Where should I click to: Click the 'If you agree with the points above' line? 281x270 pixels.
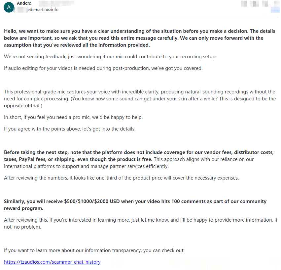70,129
